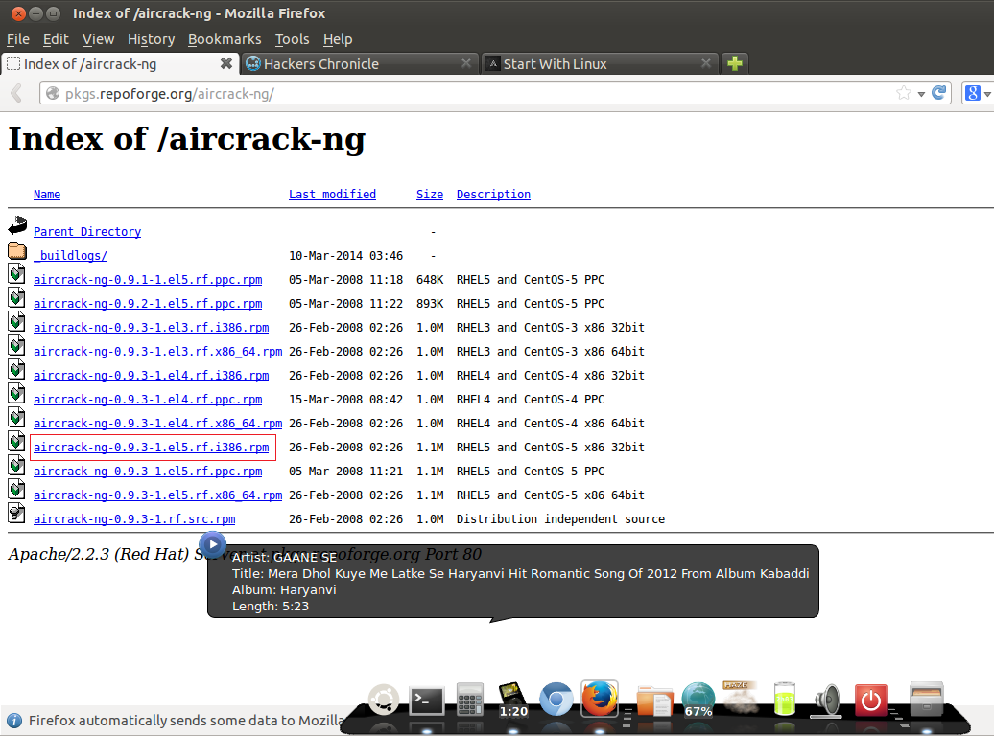Open the View menu

(x=98, y=39)
